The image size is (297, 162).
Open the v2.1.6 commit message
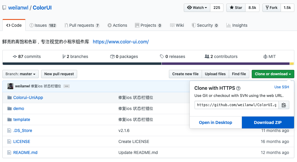[x=124, y=130]
